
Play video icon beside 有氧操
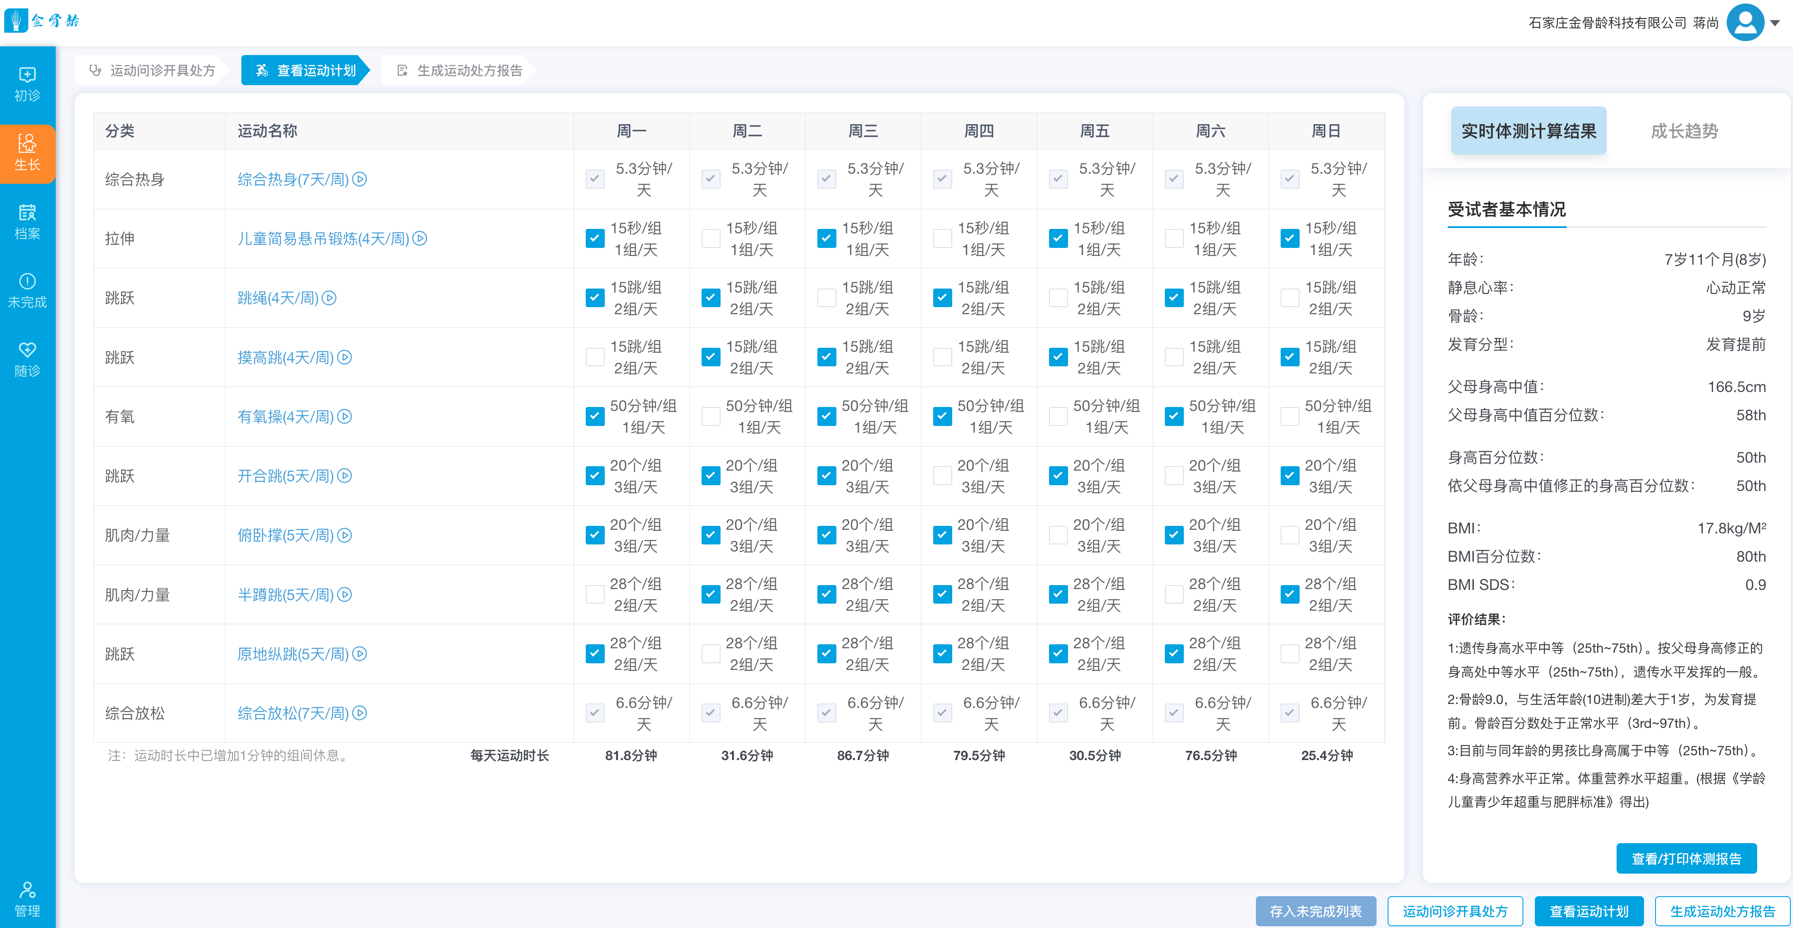pyautogui.click(x=344, y=417)
